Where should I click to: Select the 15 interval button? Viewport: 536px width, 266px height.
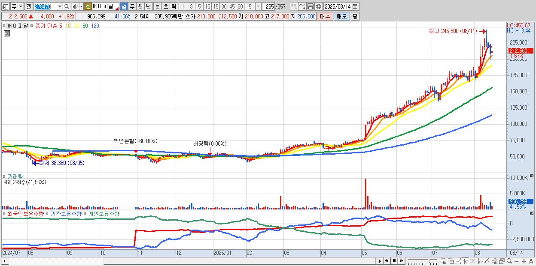(x=216, y=6)
